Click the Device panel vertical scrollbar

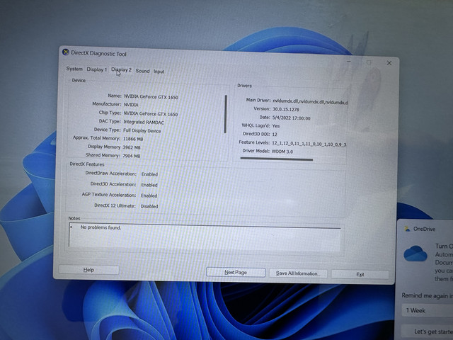pyautogui.click(x=226, y=114)
